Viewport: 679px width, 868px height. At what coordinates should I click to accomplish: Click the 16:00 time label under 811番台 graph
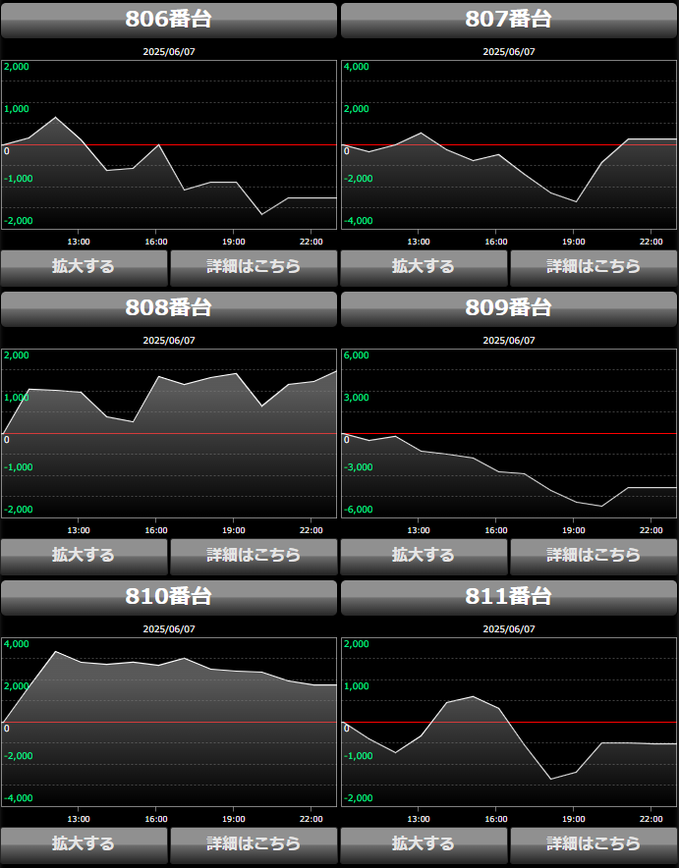(495, 819)
